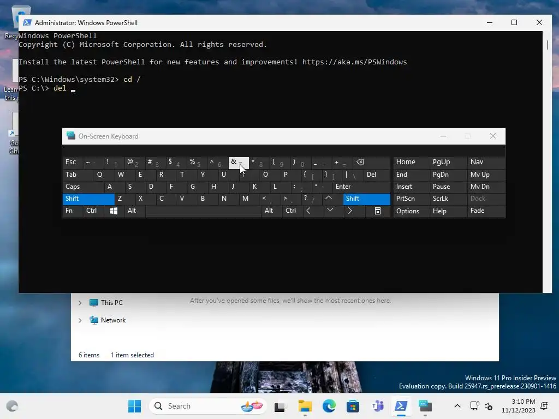Open the network status tray icon
The width and height of the screenshot is (559, 419).
[475, 406]
